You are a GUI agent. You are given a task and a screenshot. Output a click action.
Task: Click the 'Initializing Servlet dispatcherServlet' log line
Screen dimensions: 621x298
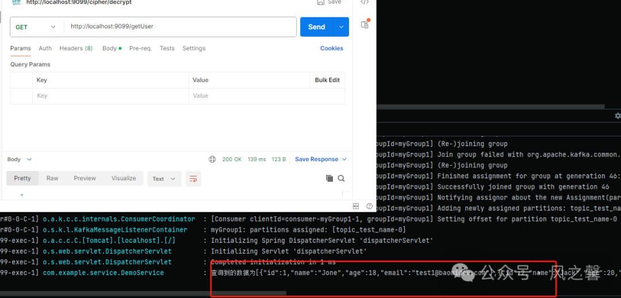[x=289, y=251]
